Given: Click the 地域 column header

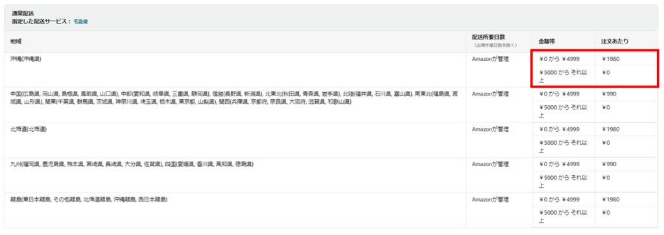Looking at the screenshot, I should 16,42.
